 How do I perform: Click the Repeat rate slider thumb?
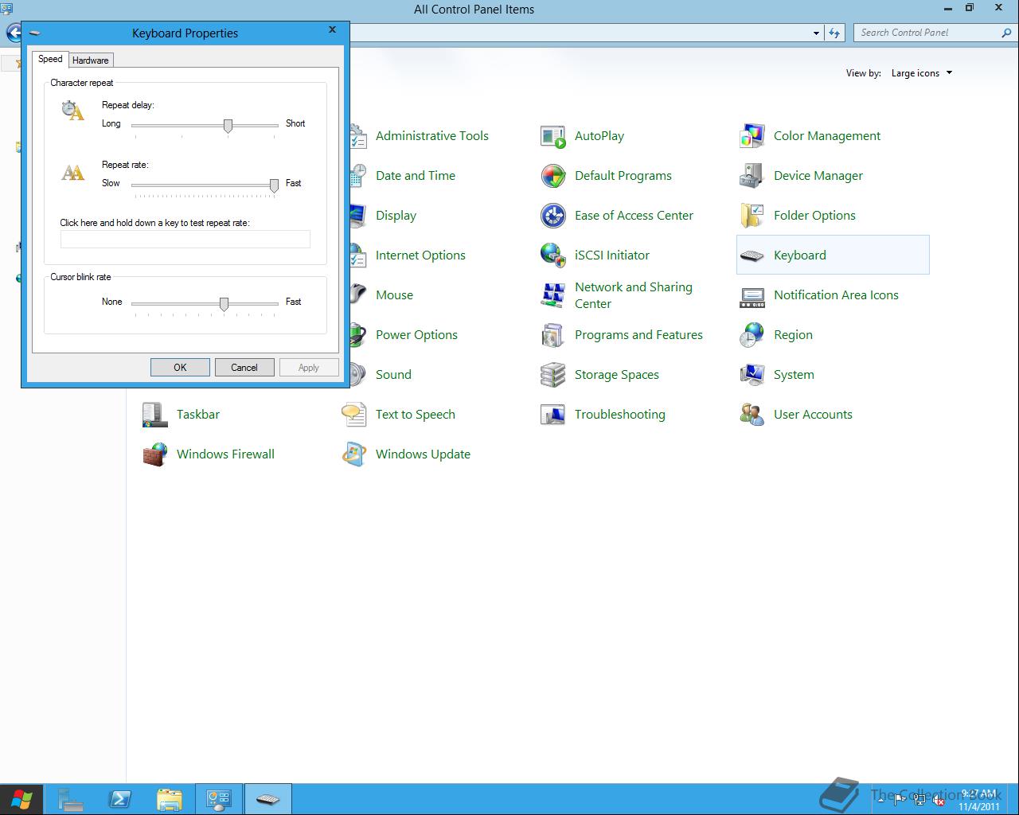click(274, 185)
